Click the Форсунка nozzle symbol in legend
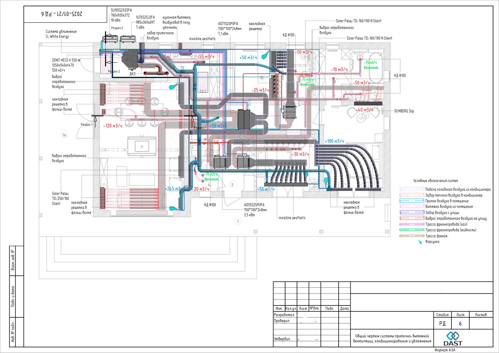The image size is (499, 353). pyautogui.click(x=419, y=242)
